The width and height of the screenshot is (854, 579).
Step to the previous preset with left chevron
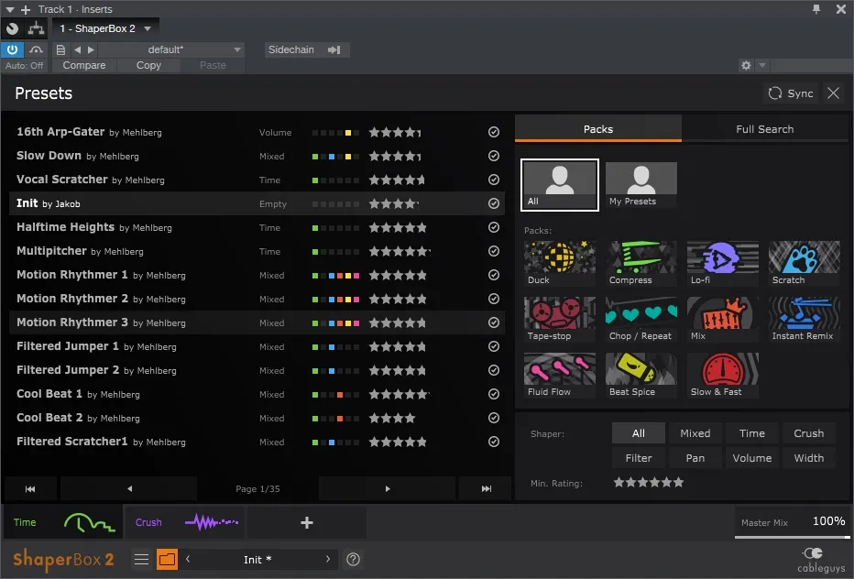click(x=188, y=559)
